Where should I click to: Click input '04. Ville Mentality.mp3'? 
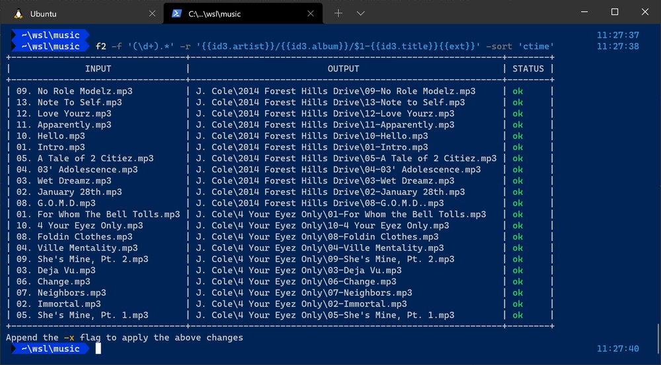[x=77, y=248]
